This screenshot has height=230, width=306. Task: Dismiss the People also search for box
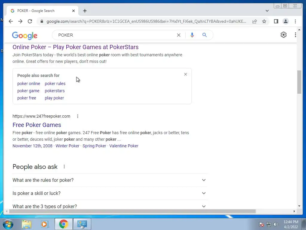[x=186, y=74]
